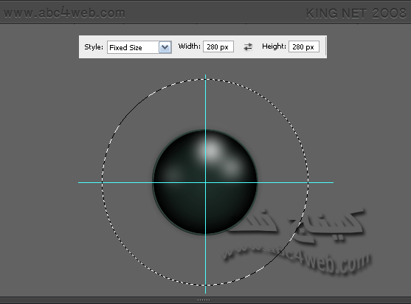Viewport: 411px width, 304px height.
Task: Click the Width label
Action: 189,46
